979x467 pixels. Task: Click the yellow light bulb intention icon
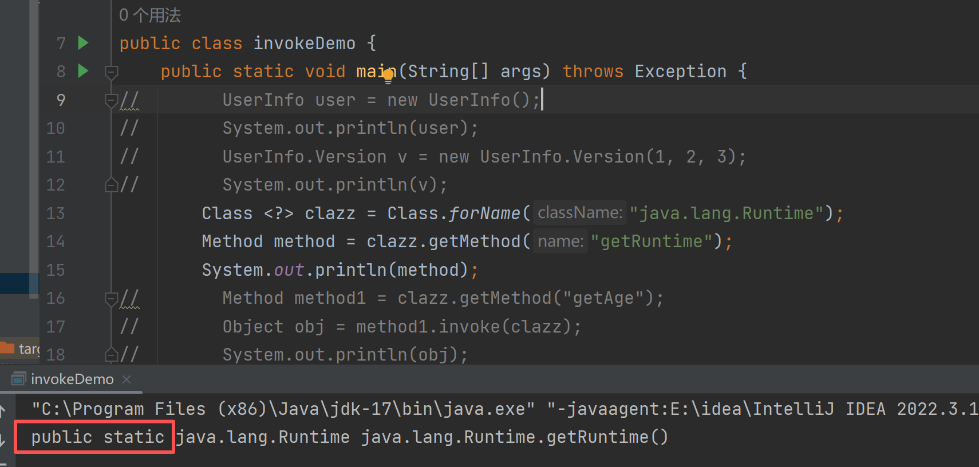click(388, 75)
